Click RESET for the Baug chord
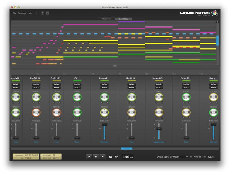The image size is (230, 174). pos(213,87)
